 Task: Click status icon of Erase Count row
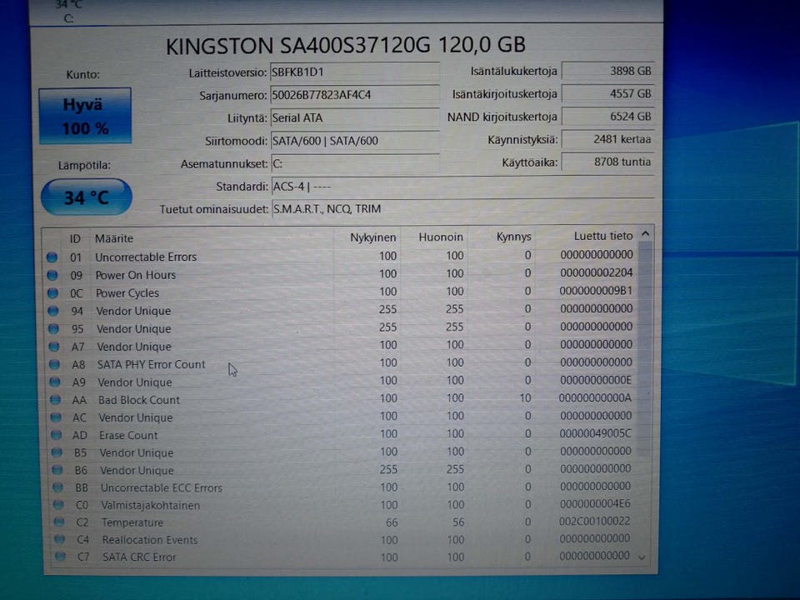tap(57, 435)
